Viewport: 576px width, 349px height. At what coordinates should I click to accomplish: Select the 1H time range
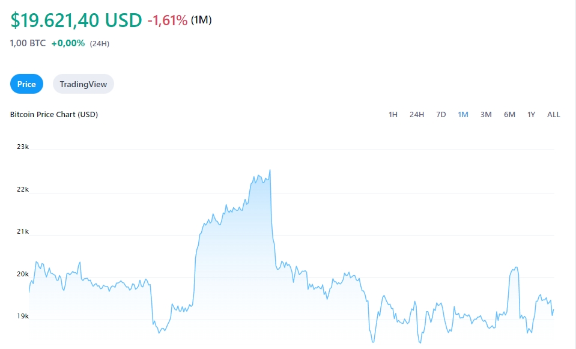393,115
